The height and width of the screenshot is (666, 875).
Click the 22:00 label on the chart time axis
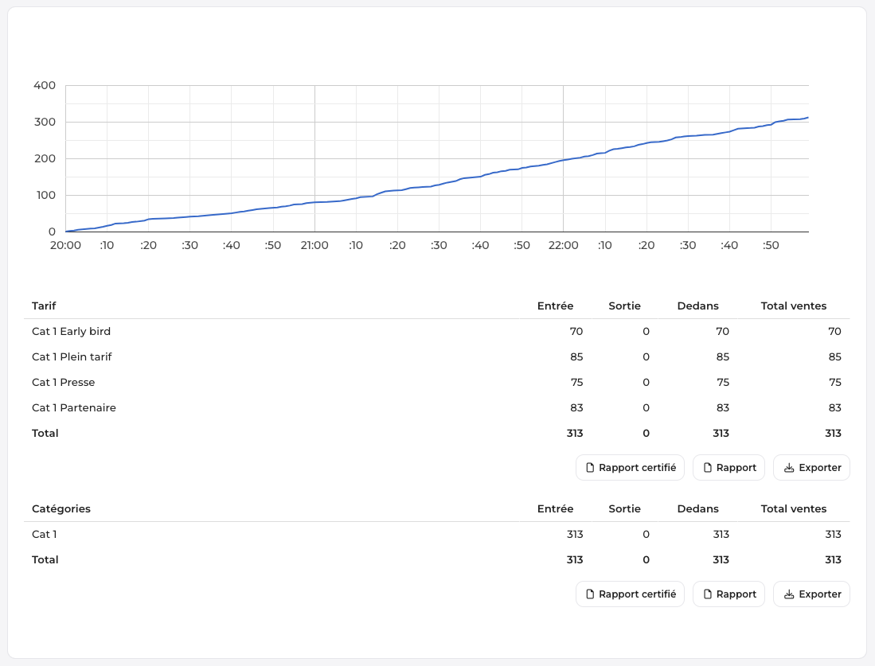click(x=563, y=246)
